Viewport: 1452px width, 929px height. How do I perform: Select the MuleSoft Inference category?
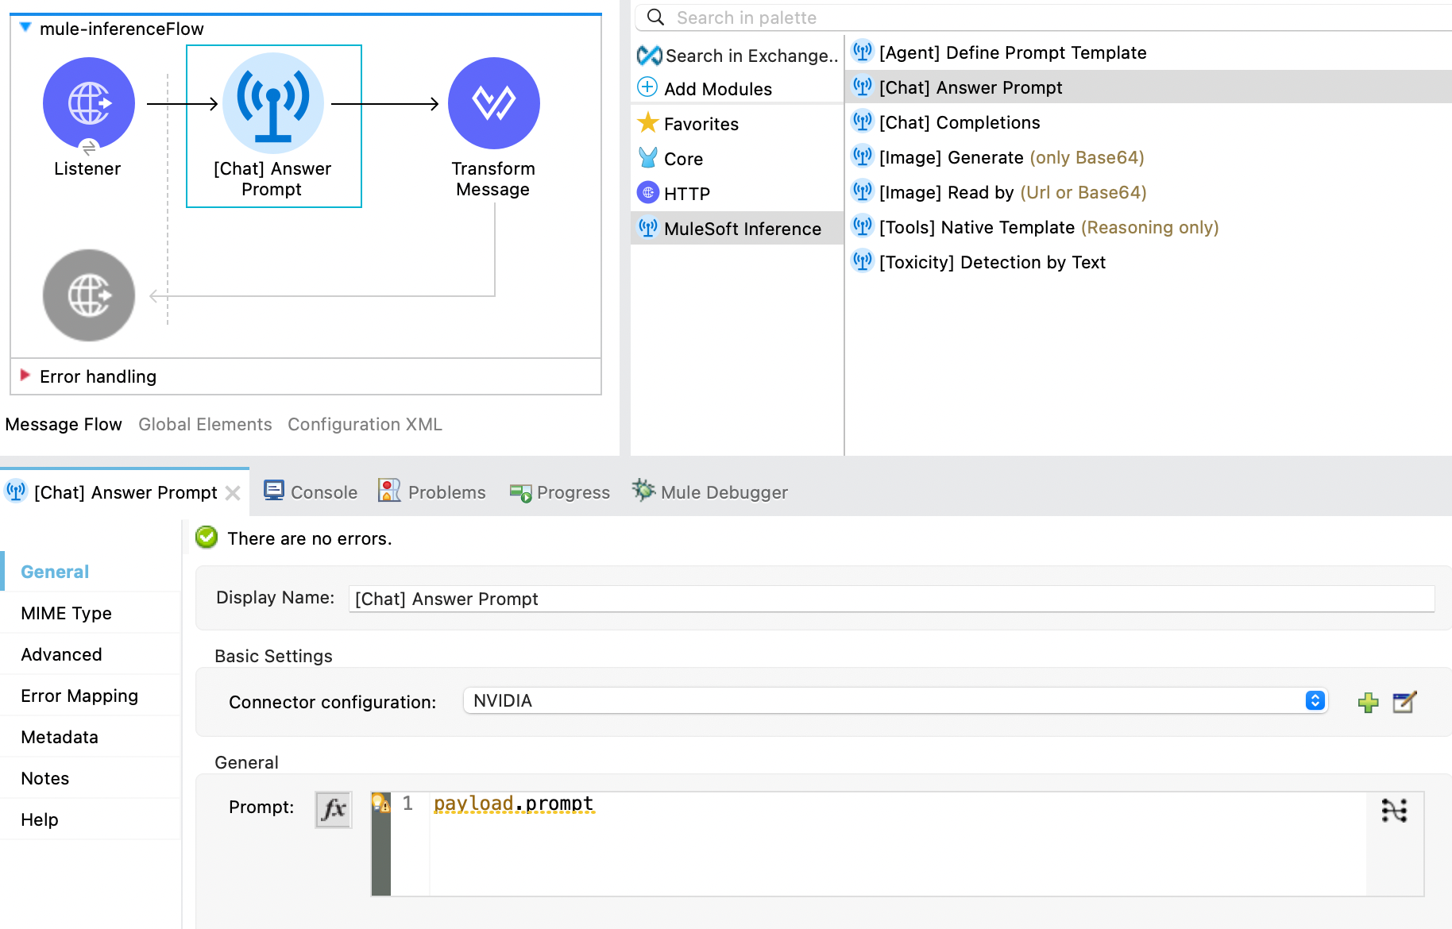pos(737,228)
